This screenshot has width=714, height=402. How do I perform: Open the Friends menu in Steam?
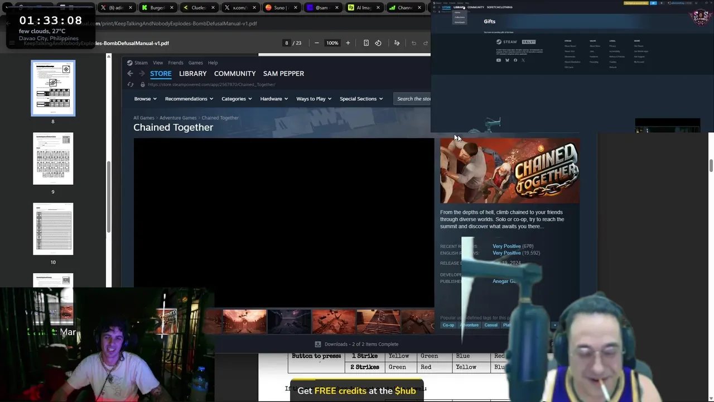(176, 63)
